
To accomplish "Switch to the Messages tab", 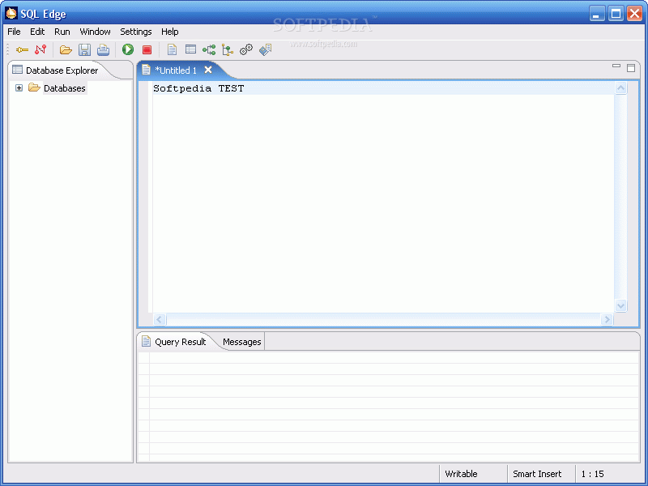I will coord(241,342).
